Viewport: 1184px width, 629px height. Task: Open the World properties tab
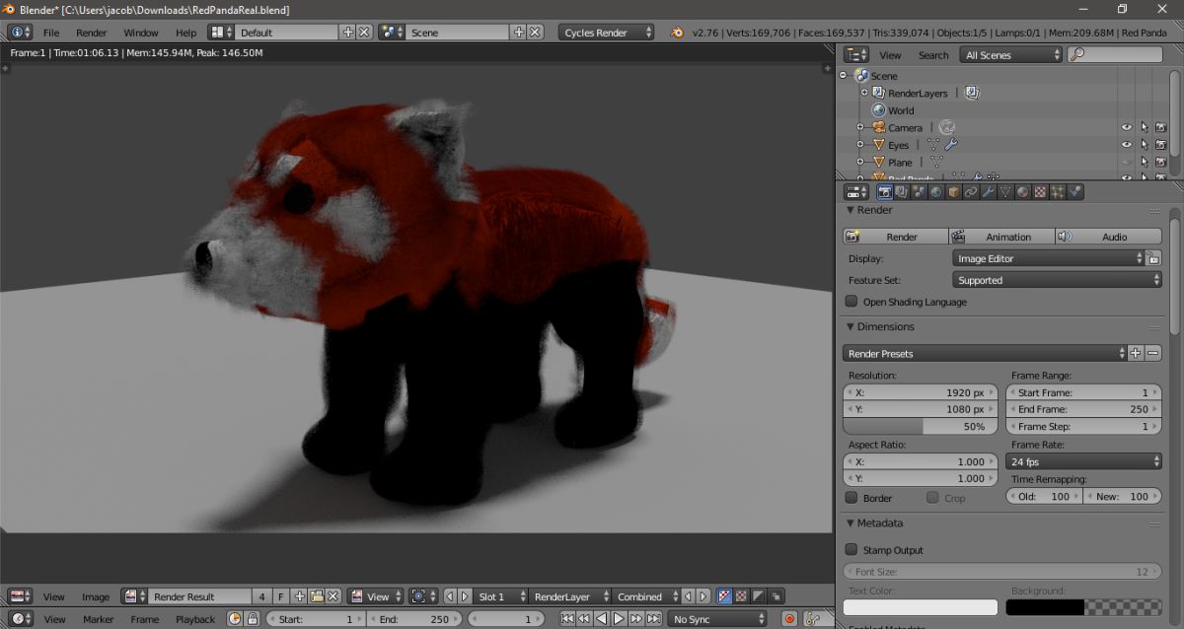click(x=935, y=192)
